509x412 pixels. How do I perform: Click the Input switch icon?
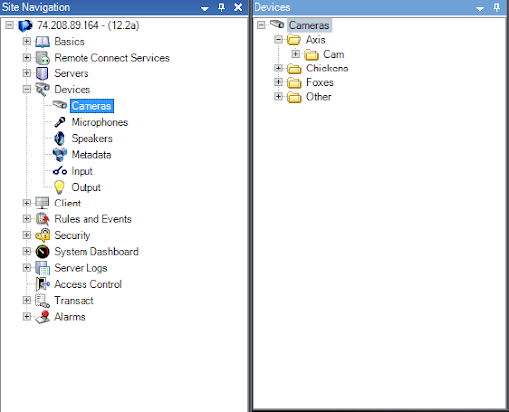[60, 171]
